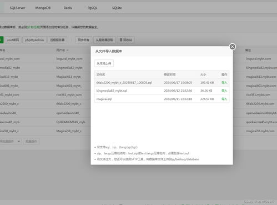Close the import database dialog
Viewport: 277px width, 205px height.
point(233,47)
